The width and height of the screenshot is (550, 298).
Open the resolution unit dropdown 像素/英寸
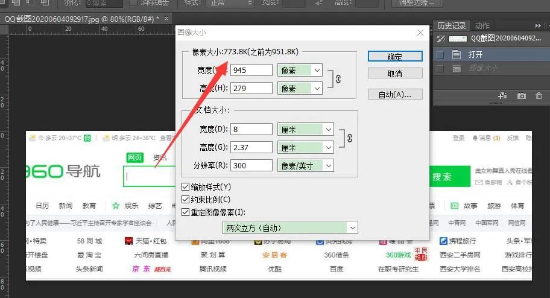pyautogui.click(x=306, y=166)
